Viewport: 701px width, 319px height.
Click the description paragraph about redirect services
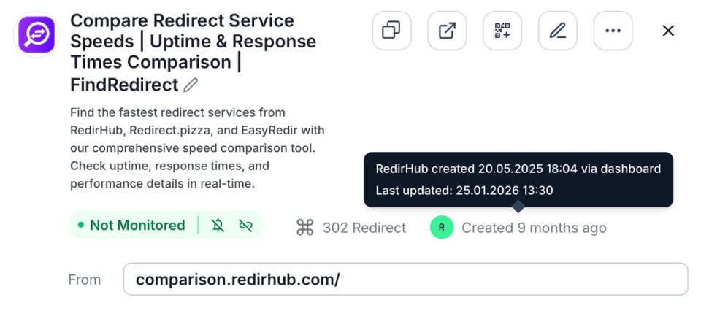197,148
